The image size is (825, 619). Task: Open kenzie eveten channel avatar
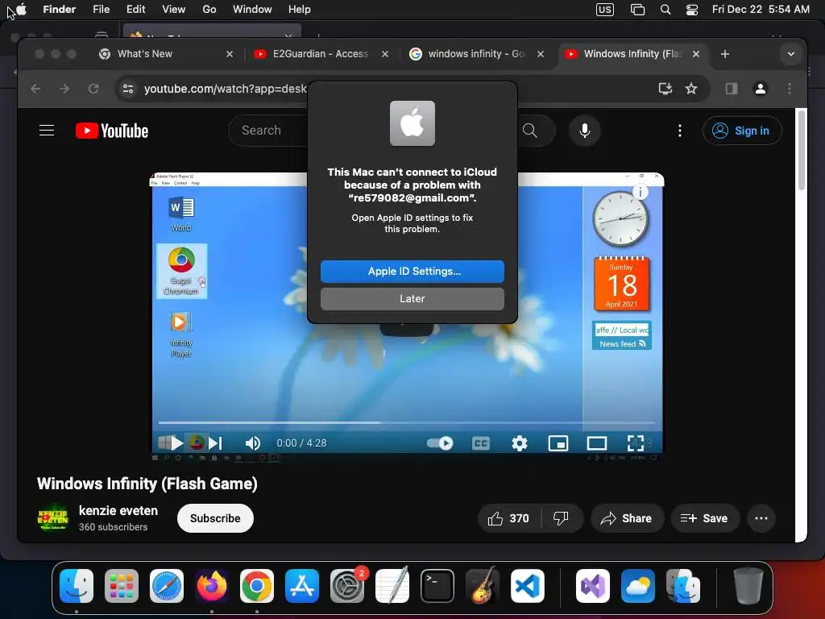(x=52, y=518)
